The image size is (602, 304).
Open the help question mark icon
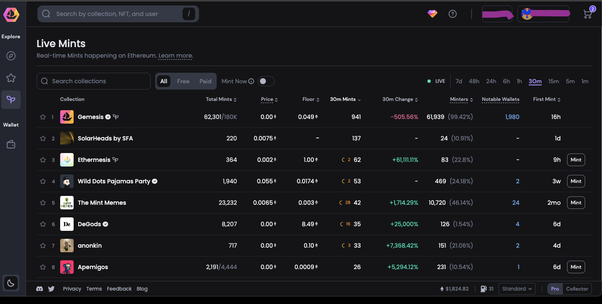point(453,14)
